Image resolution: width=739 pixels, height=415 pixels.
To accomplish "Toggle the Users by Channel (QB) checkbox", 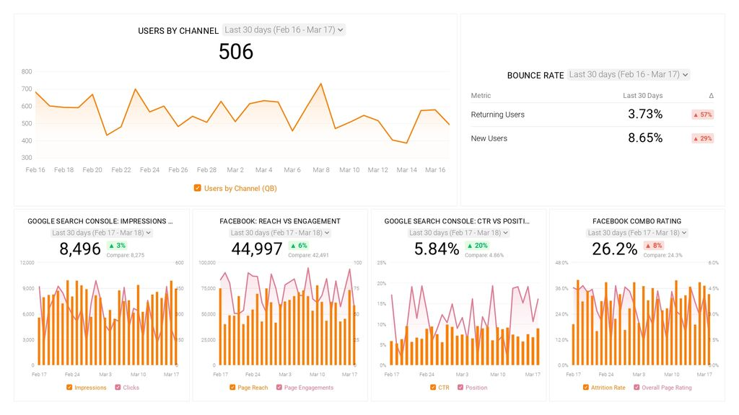I will pos(198,188).
